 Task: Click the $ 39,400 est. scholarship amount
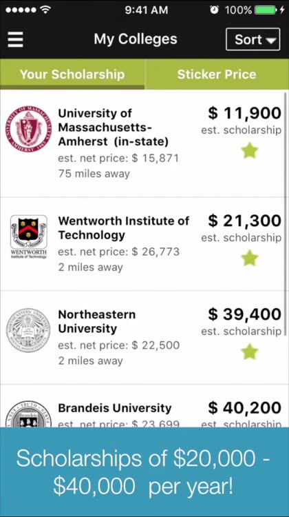pos(244,314)
